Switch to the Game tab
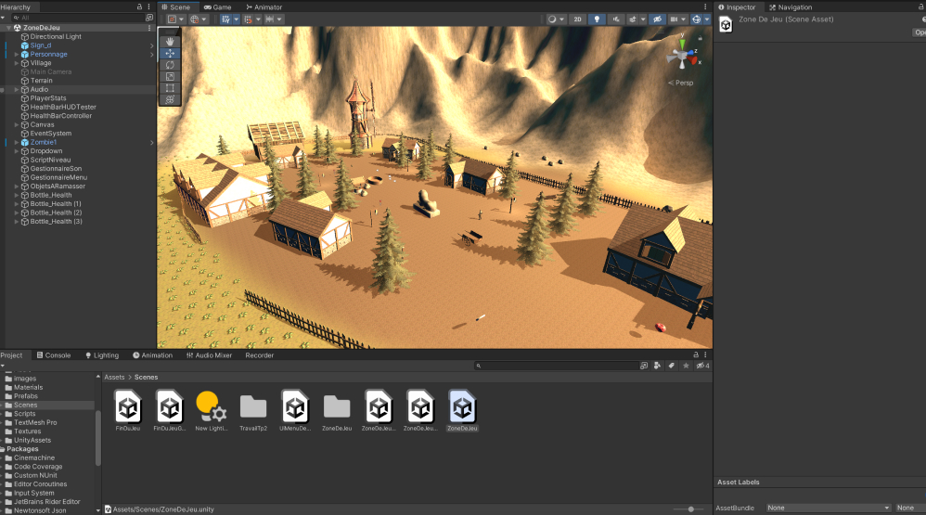926x515 pixels. click(218, 6)
